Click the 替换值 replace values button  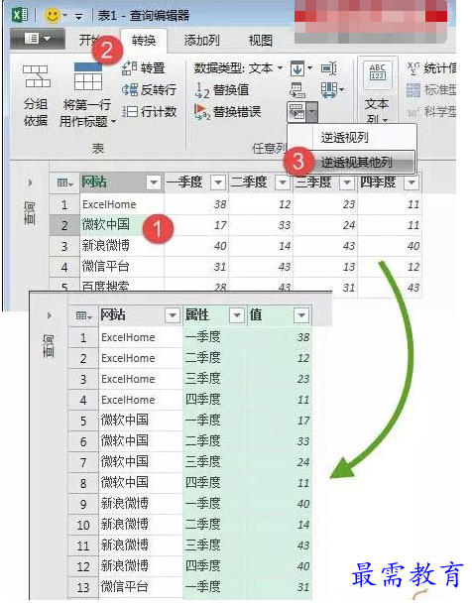(221, 90)
